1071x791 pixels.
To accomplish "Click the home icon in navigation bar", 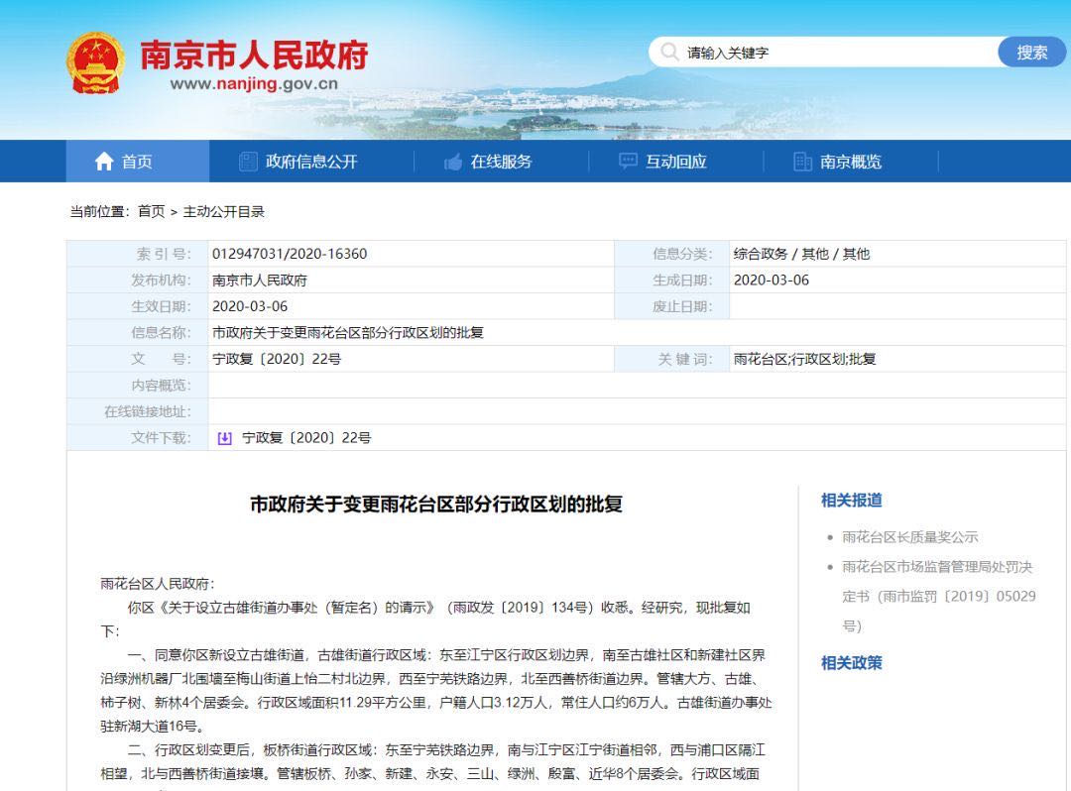I will pyautogui.click(x=104, y=161).
